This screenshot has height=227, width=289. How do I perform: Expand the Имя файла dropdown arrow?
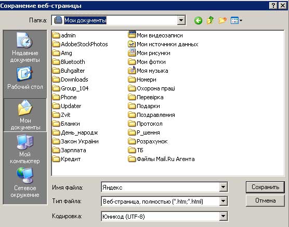(x=223, y=187)
